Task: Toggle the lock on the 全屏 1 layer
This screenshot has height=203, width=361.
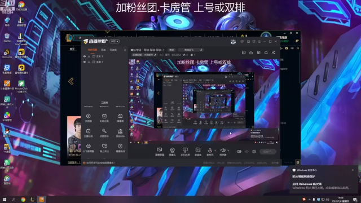Action: point(89,62)
